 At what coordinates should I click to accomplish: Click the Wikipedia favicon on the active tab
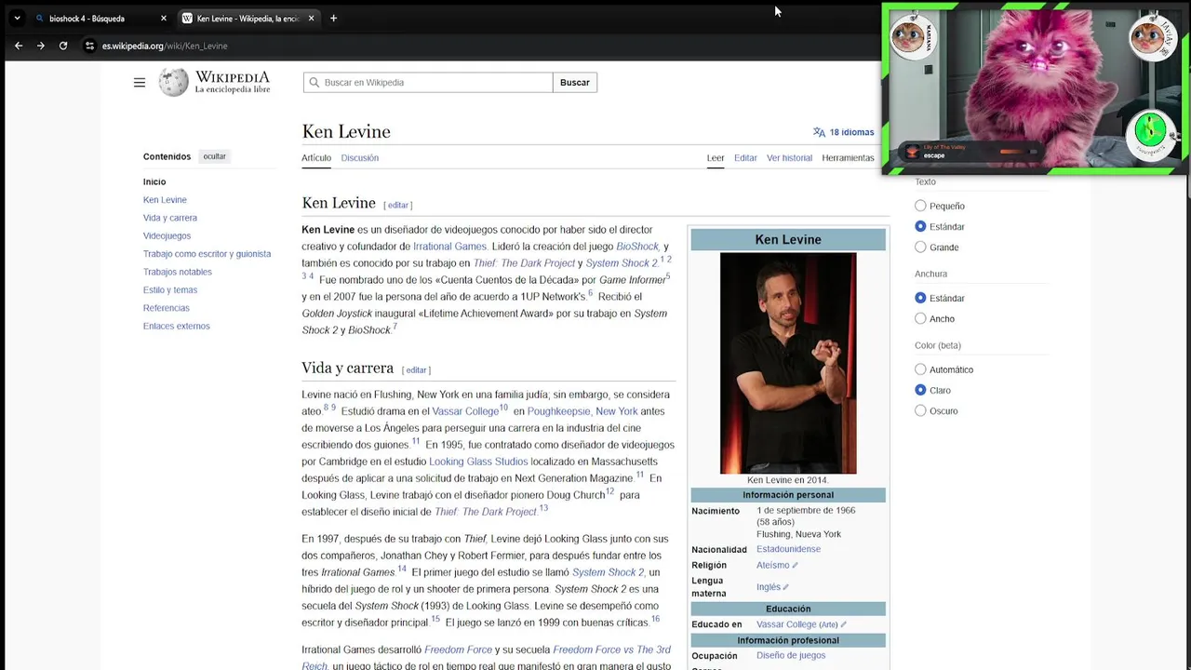tap(187, 19)
